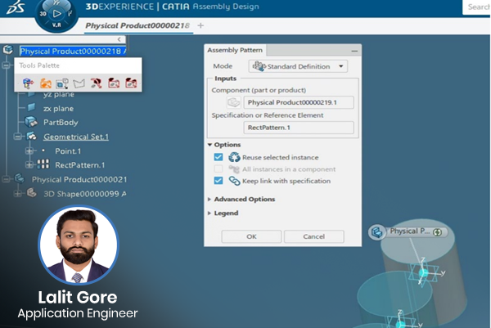Add a new tab with the plus button
Image resolution: width=491 pixels, height=328 pixels.
coord(201,26)
